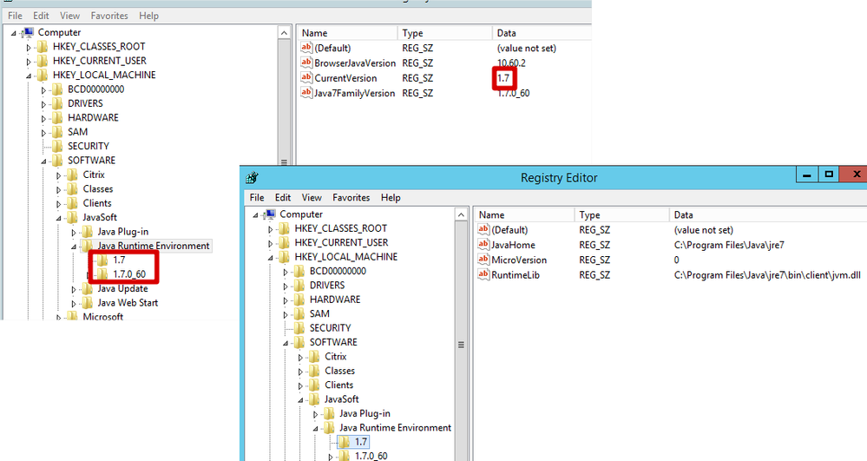Click Computer icon in front window tree
Viewport: 867px width, 461px height.
pos(270,214)
